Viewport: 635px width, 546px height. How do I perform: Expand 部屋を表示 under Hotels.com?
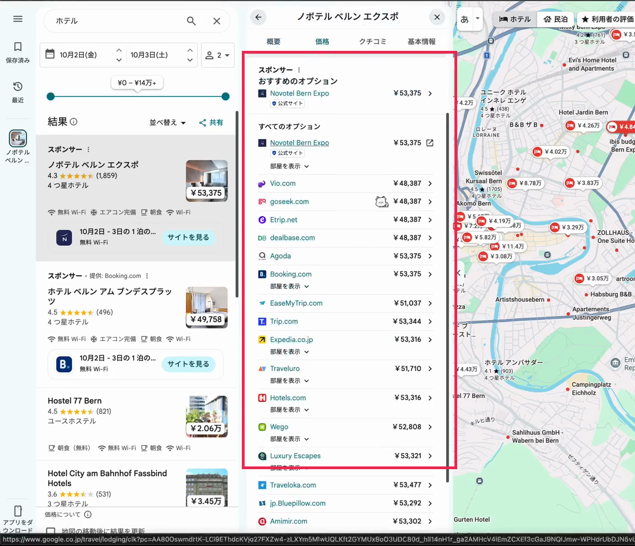tap(289, 410)
